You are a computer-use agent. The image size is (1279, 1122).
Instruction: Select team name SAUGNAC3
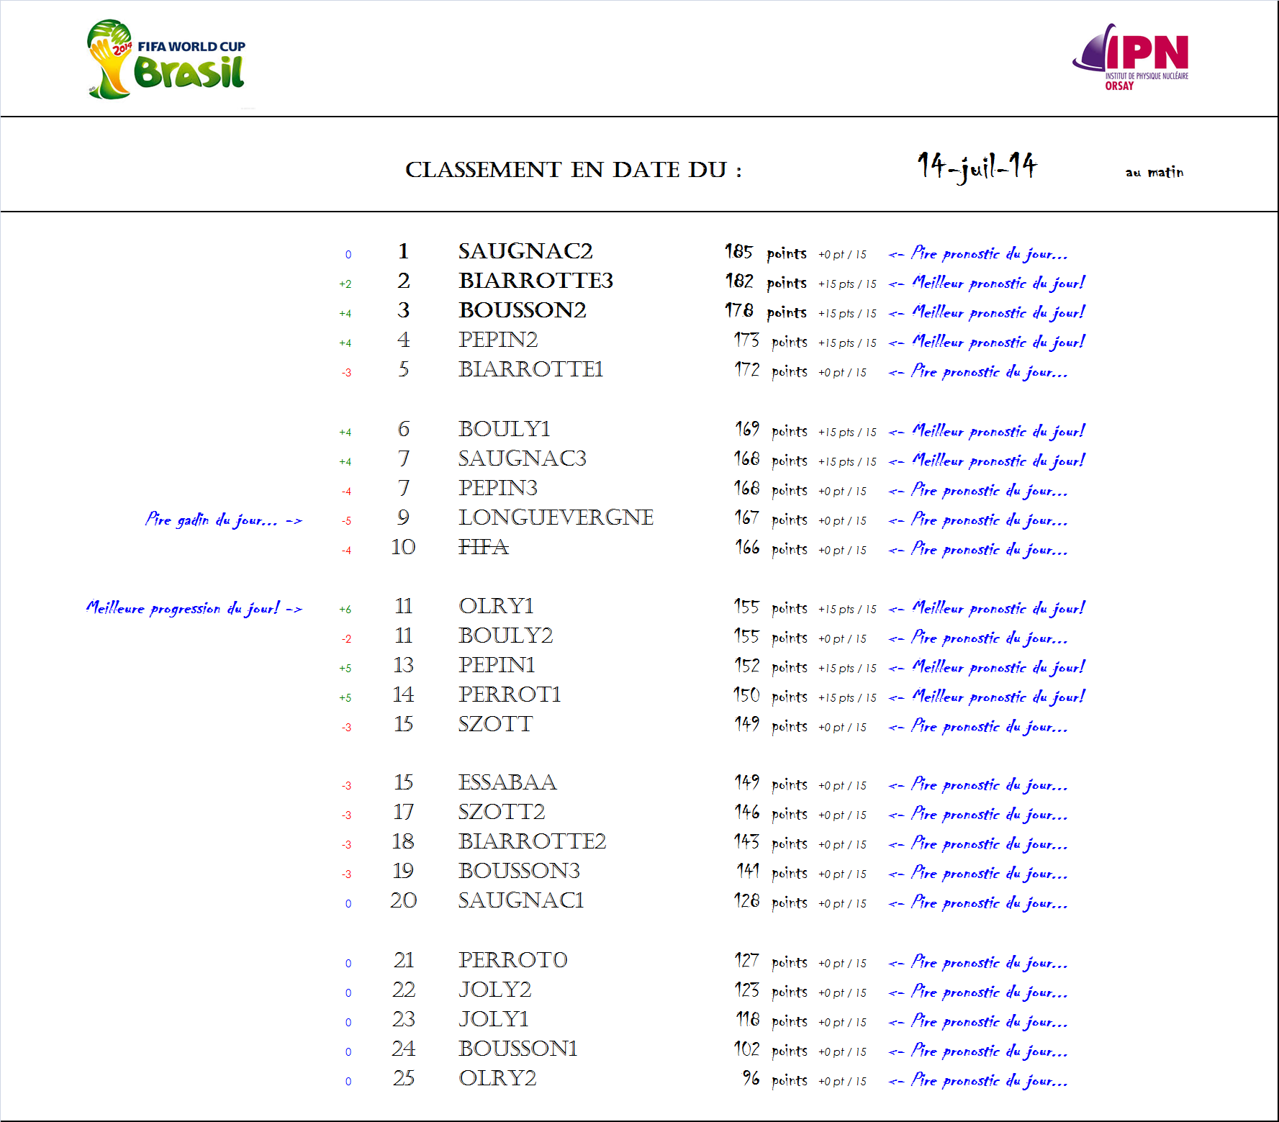[523, 458]
